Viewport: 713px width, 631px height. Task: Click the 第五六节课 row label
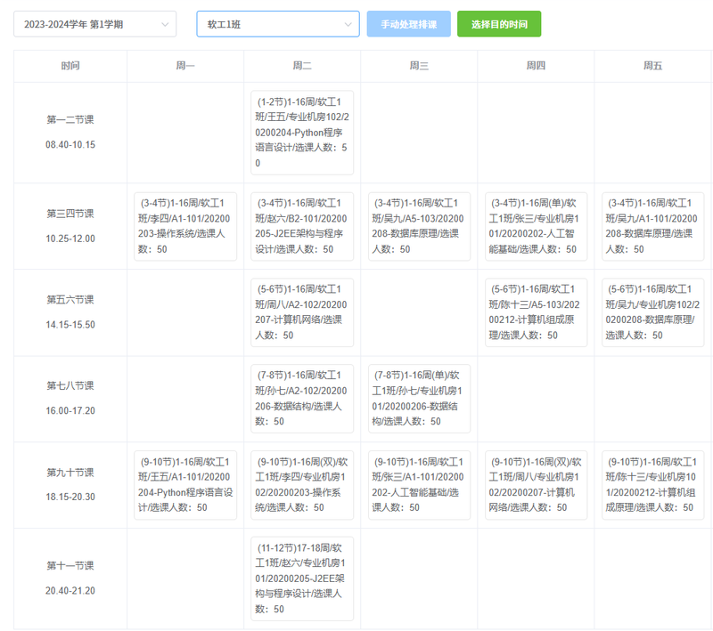click(x=70, y=300)
